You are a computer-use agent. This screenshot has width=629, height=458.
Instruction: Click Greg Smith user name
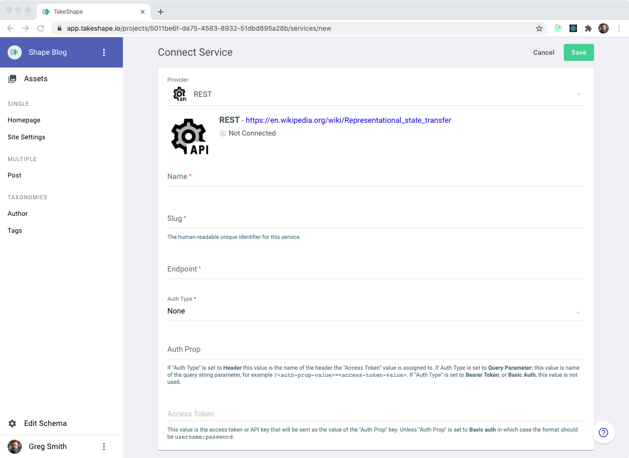(48, 447)
